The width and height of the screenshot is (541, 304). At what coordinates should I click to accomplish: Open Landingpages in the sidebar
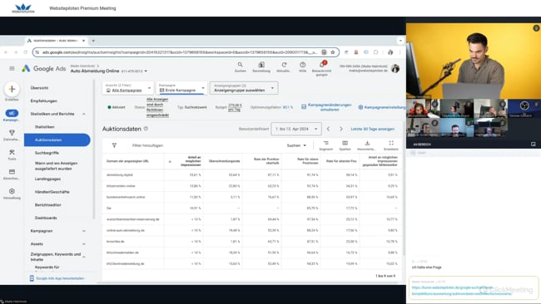pyautogui.click(x=47, y=179)
